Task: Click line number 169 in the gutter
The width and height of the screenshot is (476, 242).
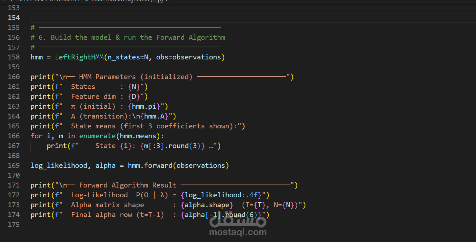Action: coord(14,165)
